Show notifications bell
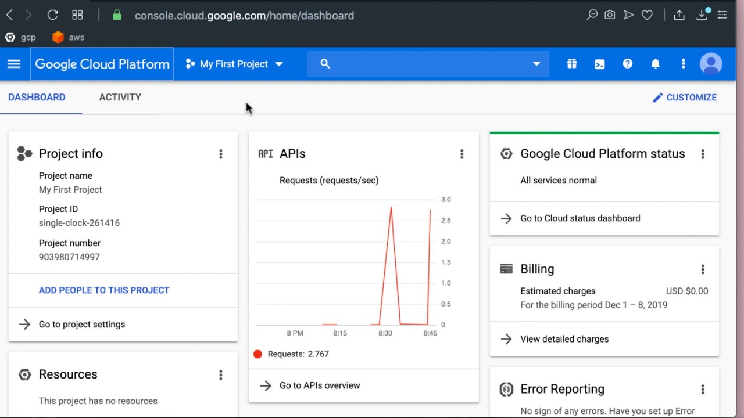The image size is (744, 418). click(656, 64)
